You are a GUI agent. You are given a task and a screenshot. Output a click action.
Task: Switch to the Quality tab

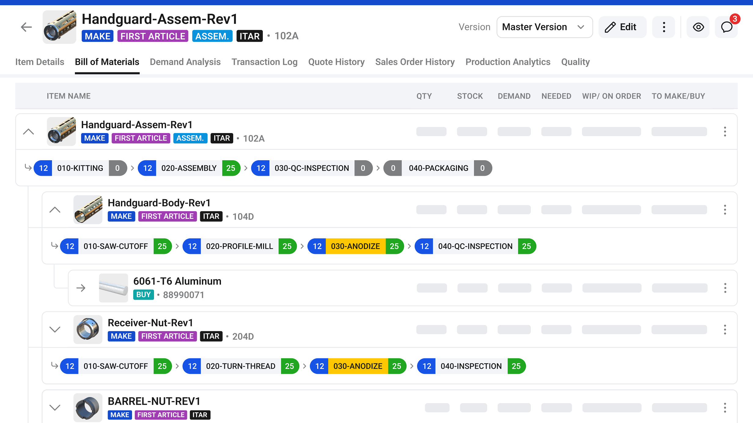point(575,62)
